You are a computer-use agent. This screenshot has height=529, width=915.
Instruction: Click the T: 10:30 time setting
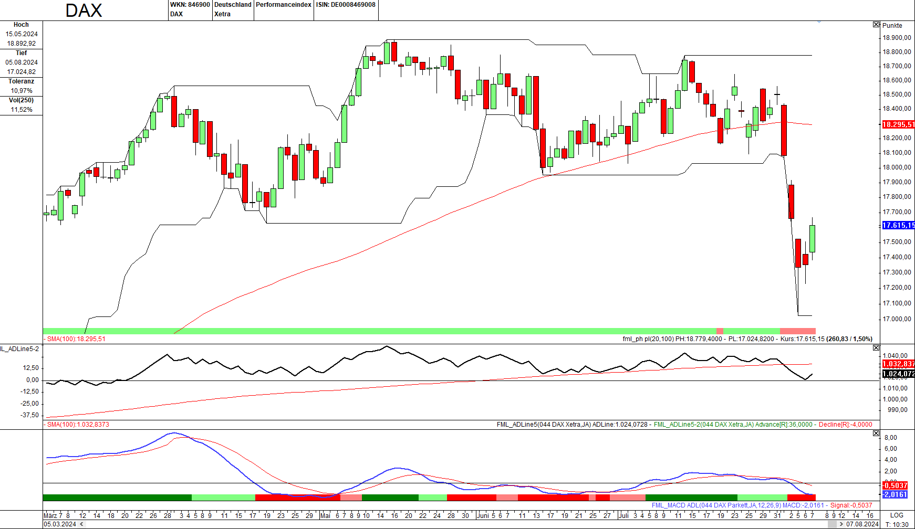(x=897, y=524)
